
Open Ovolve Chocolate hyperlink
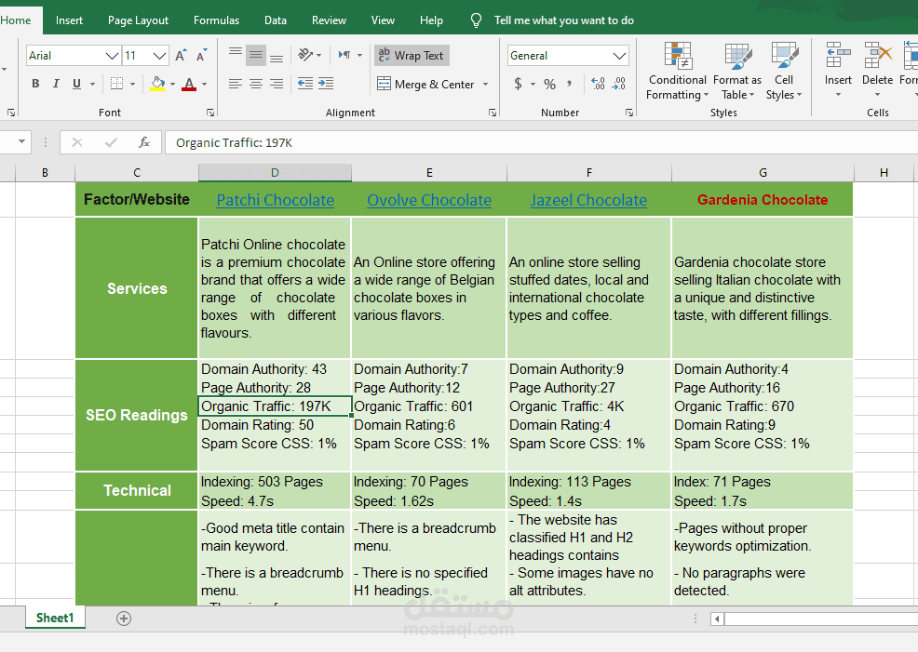(429, 200)
